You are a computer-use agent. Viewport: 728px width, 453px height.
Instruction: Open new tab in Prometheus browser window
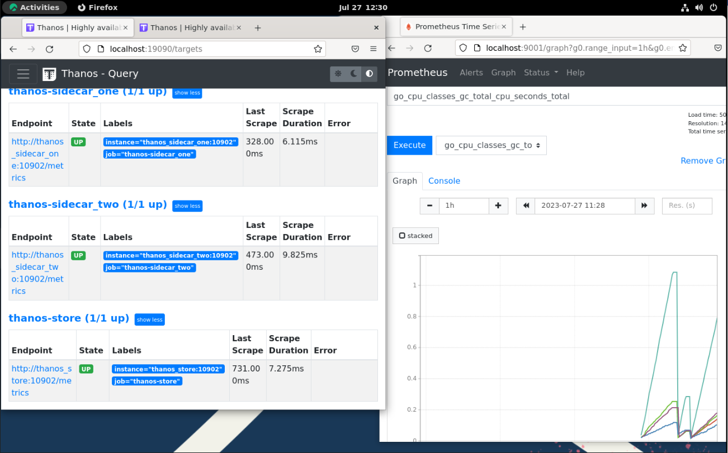point(523,27)
